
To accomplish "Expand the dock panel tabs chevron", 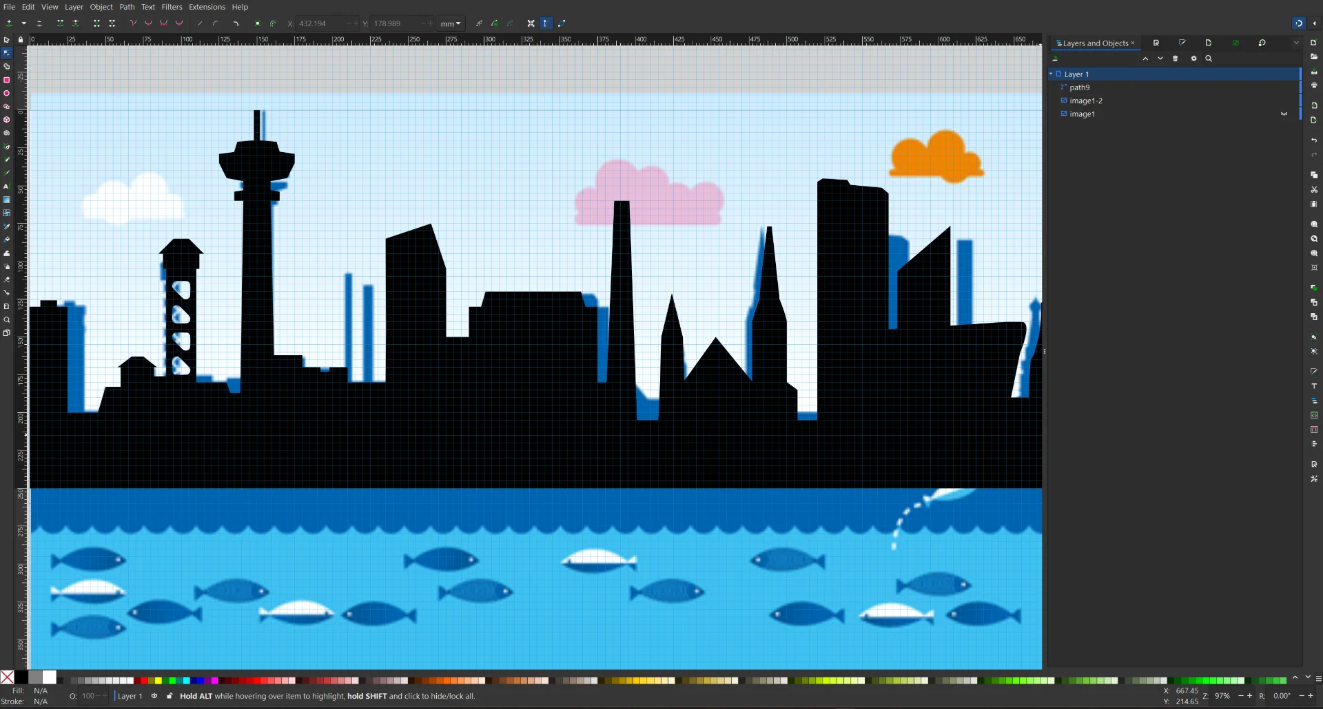I will click(x=1296, y=43).
